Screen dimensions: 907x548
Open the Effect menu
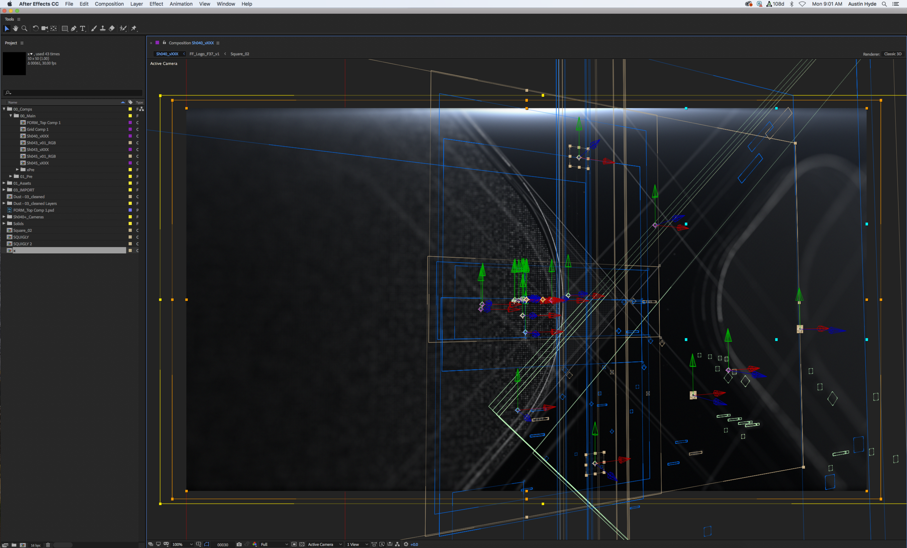coord(156,4)
